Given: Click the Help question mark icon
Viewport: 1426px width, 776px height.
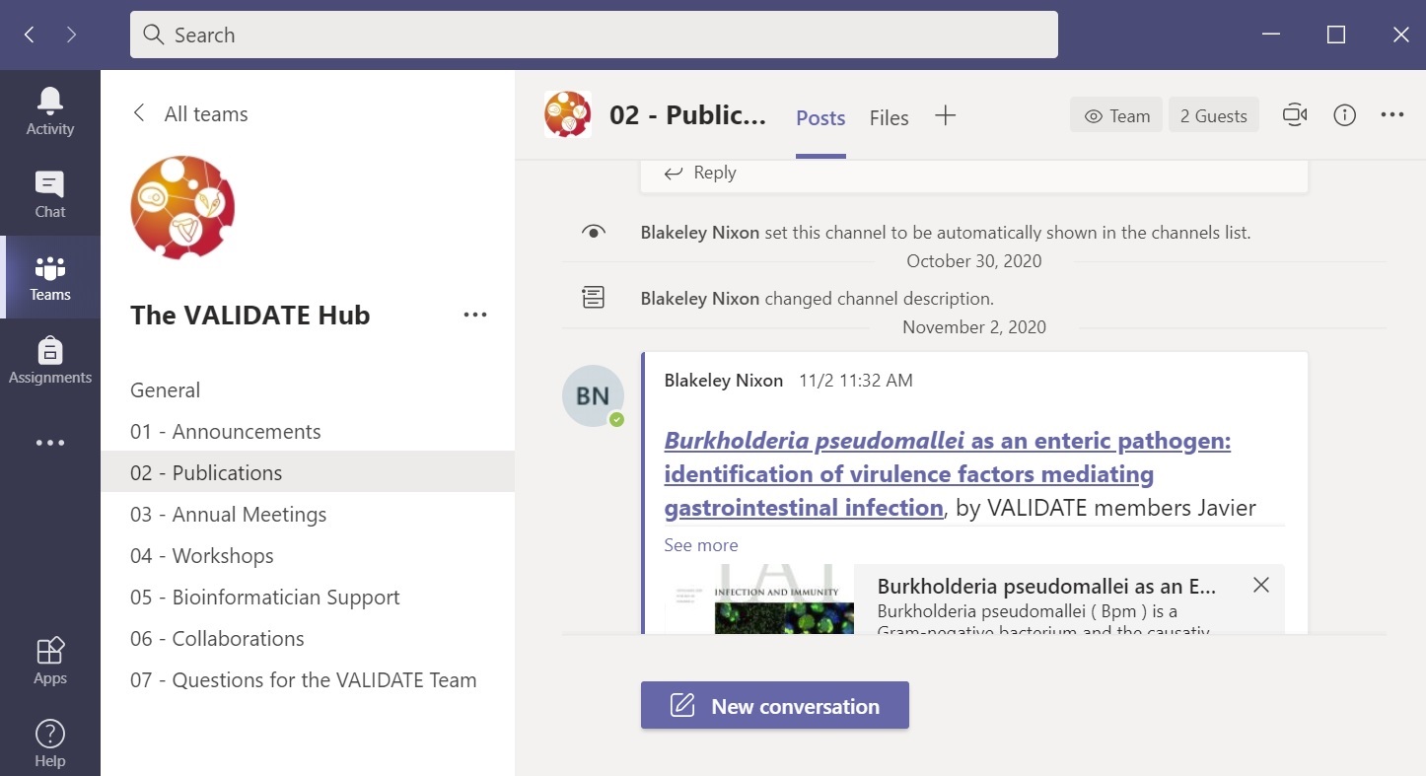Looking at the screenshot, I should click(x=49, y=742).
